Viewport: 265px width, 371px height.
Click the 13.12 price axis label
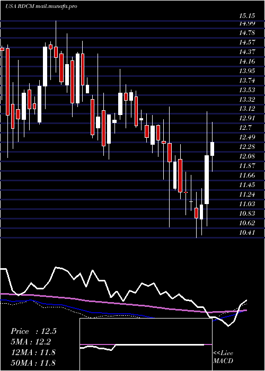[x=247, y=108]
